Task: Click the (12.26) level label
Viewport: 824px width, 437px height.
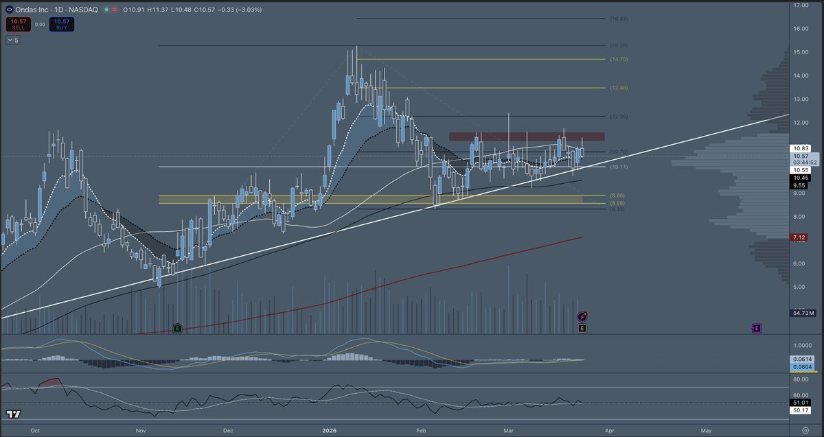Action: tap(619, 117)
